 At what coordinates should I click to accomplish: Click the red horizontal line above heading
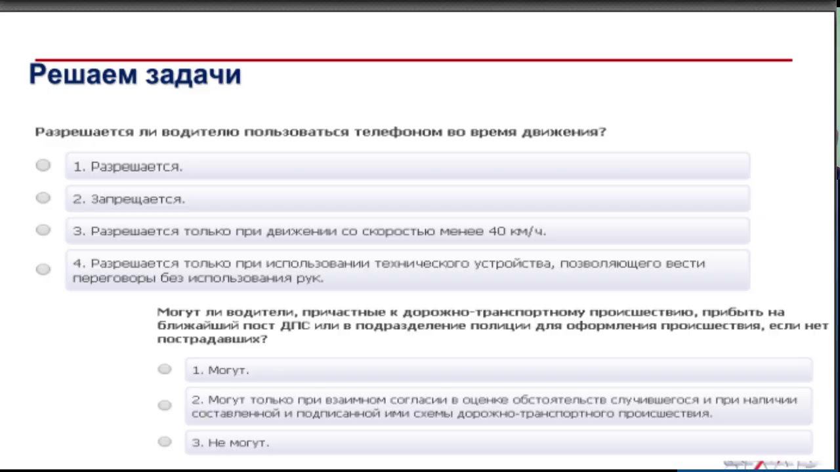pyautogui.click(x=413, y=60)
